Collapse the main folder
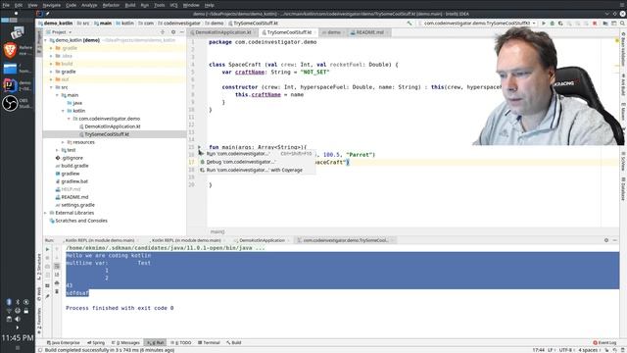The width and height of the screenshot is (627, 353). click(57, 95)
